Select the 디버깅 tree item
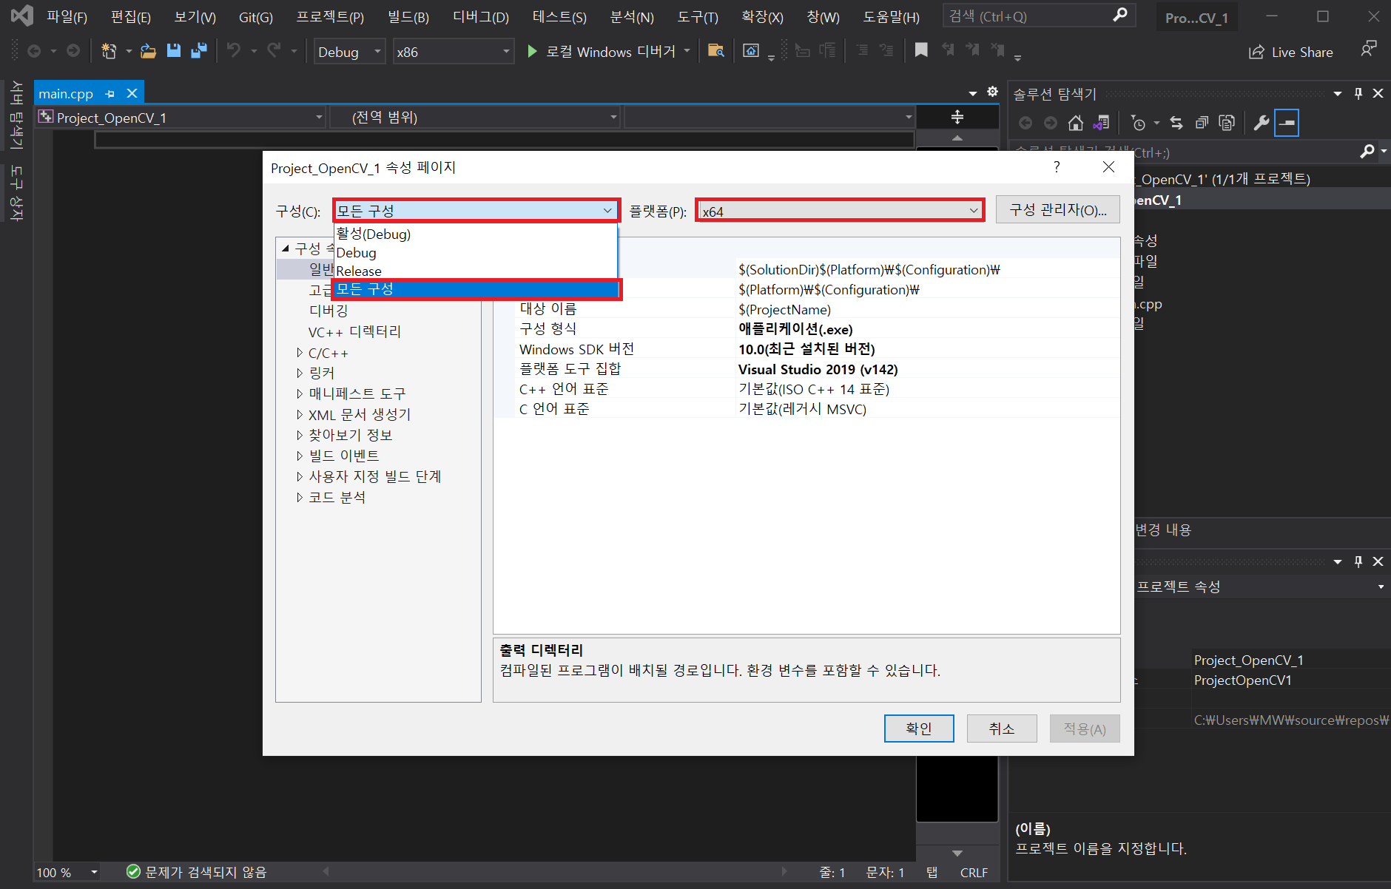Image resolution: width=1391 pixels, height=889 pixels. [329, 311]
